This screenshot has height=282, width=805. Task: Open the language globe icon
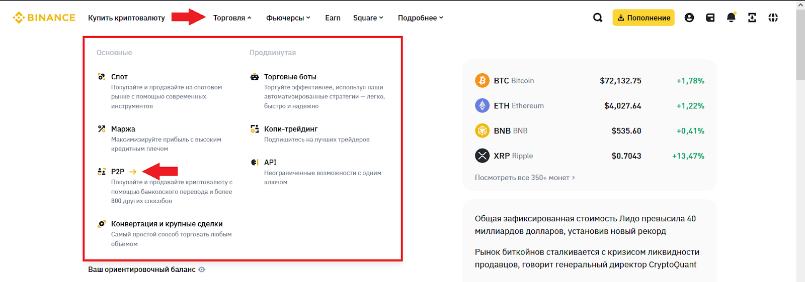click(773, 18)
